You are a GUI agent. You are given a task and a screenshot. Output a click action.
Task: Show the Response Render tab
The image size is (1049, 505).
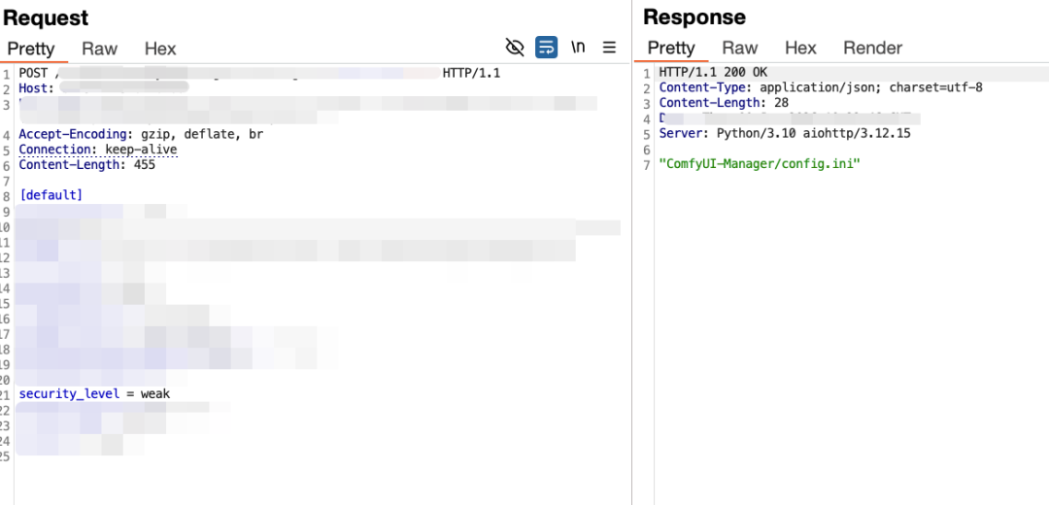[872, 49]
